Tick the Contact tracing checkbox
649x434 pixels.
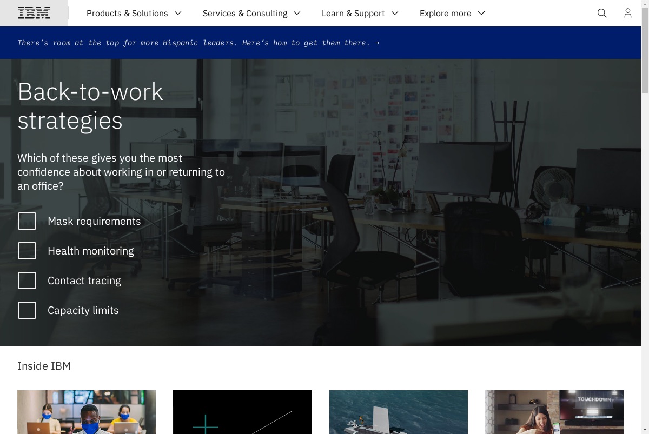[x=27, y=281]
